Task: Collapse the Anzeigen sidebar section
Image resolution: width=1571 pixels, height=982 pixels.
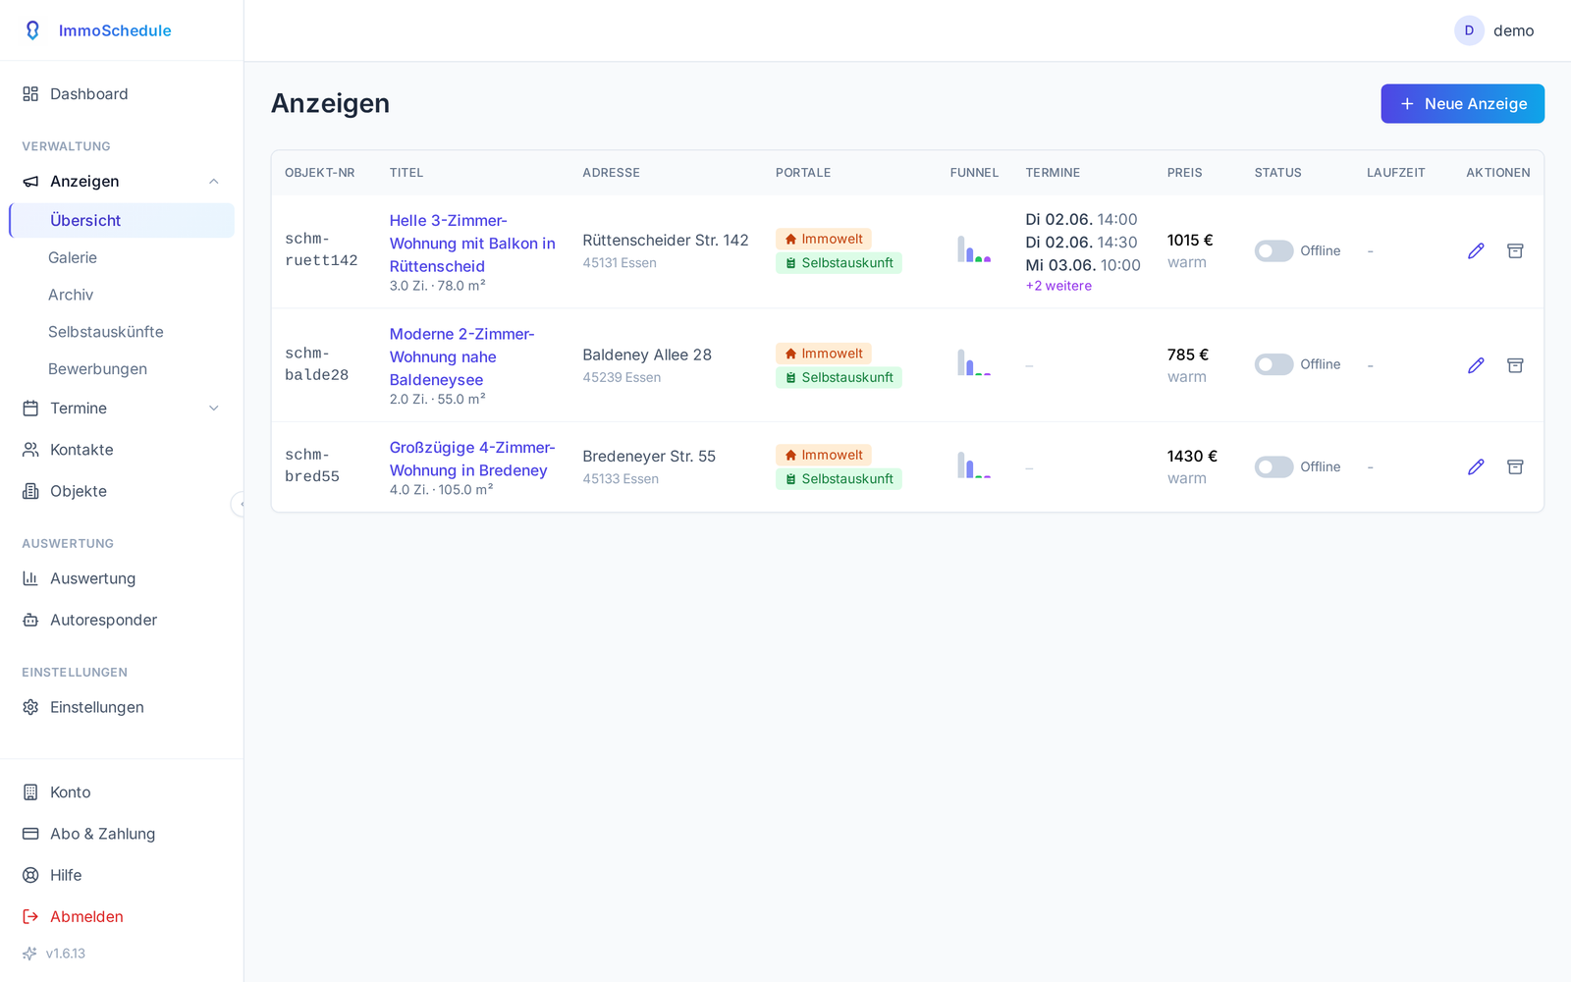Action: click(213, 182)
